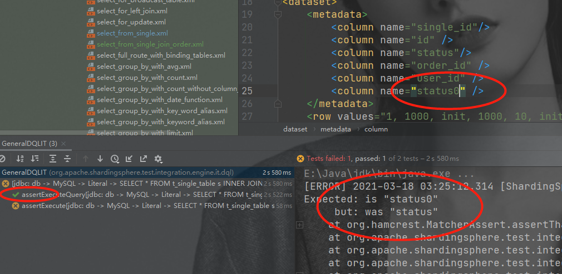562x274 pixels.
Task: Click the dataset breadcrumb
Action: [x=295, y=129]
